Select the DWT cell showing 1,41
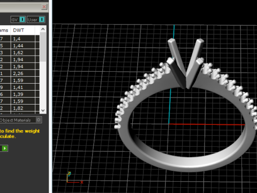 23,87
